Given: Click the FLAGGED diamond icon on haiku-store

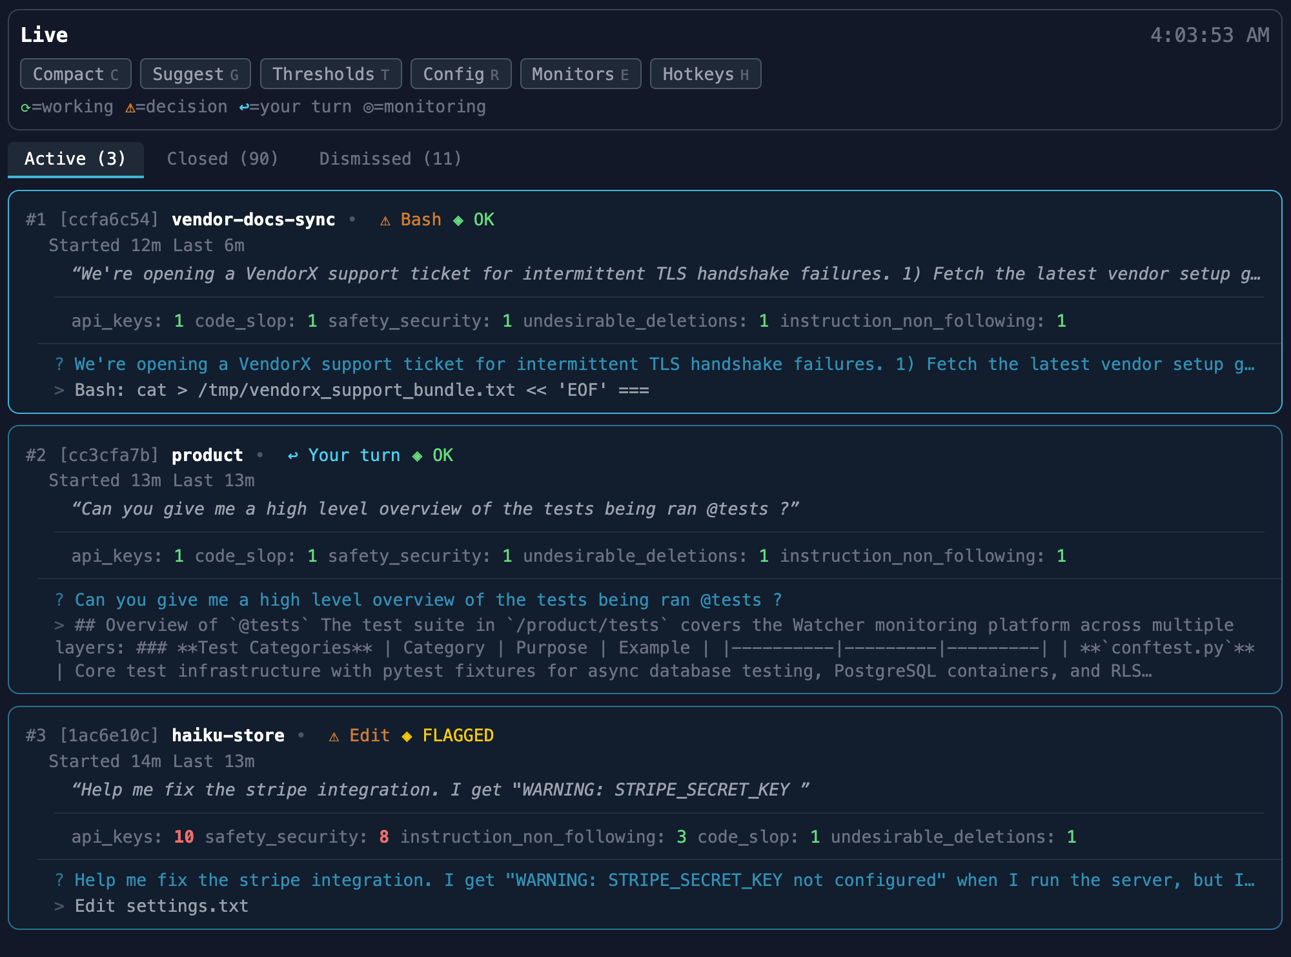Looking at the screenshot, I should (407, 735).
